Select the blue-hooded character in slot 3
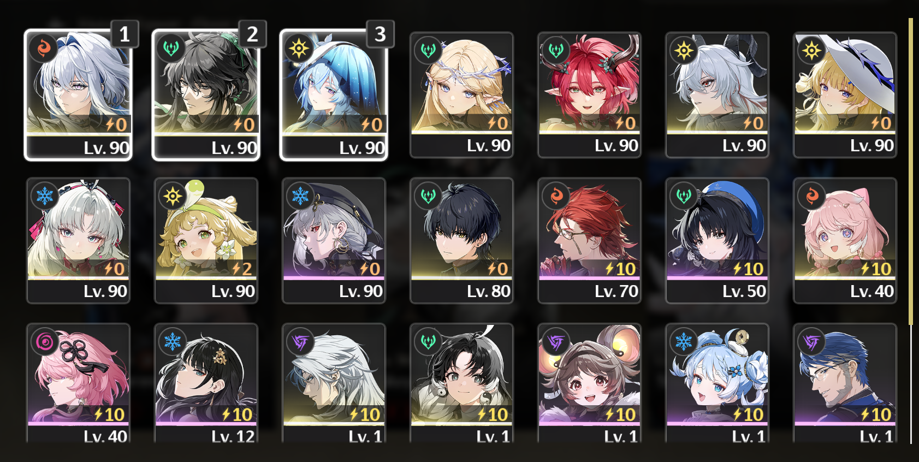919x462 pixels. (334, 95)
